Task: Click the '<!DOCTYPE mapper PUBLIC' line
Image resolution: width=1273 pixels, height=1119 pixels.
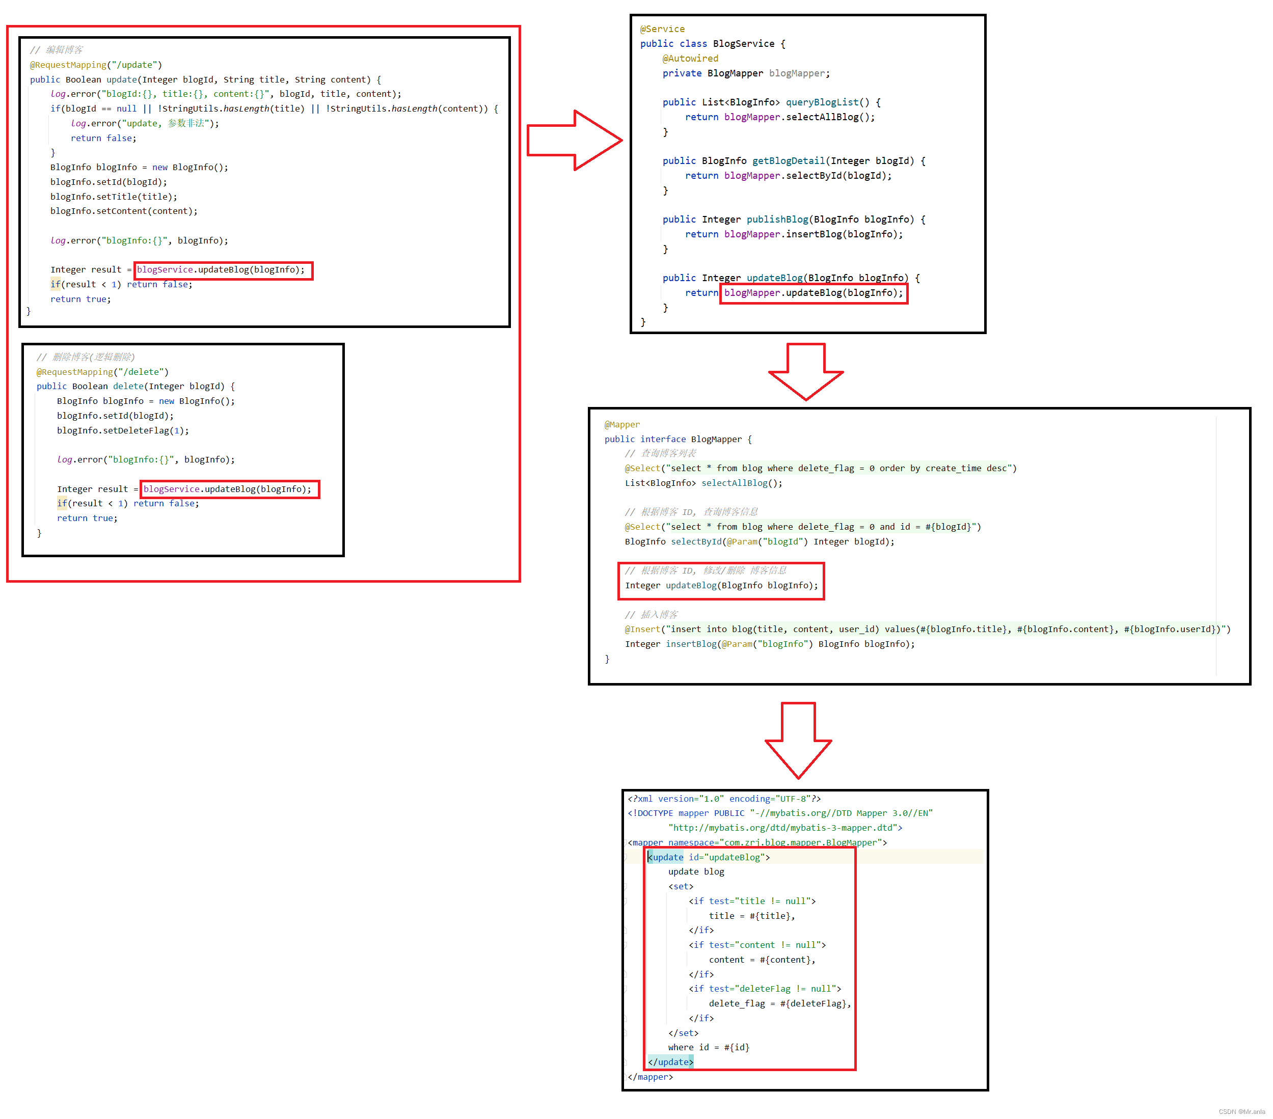Action: point(780,813)
